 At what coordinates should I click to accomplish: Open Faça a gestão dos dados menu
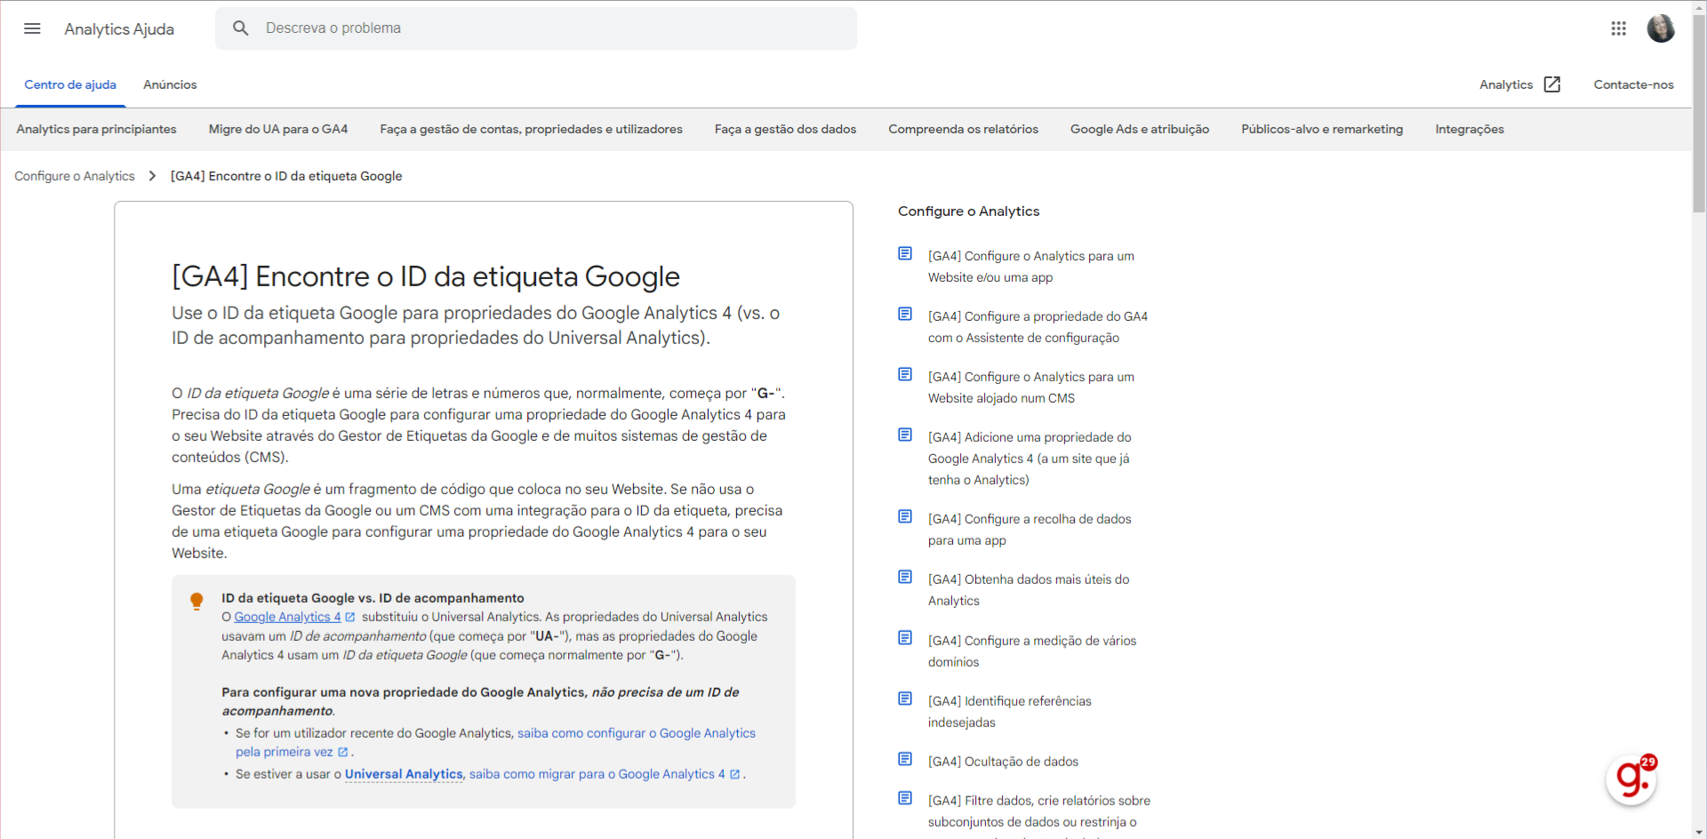785,129
